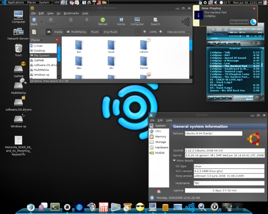Select Storage category in Sysinfo
The width and height of the screenshot is (268, 214).
(159, 142)
